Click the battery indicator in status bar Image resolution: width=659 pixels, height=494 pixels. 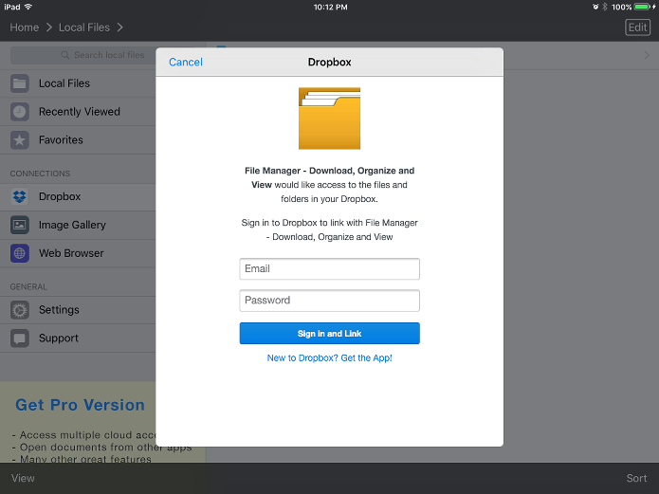642,7
